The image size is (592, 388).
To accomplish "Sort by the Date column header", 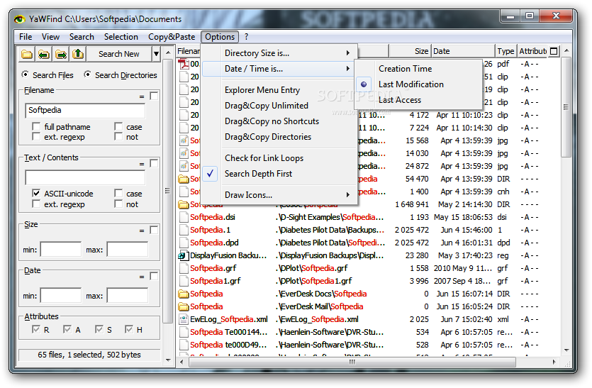I will click(463, 51).
